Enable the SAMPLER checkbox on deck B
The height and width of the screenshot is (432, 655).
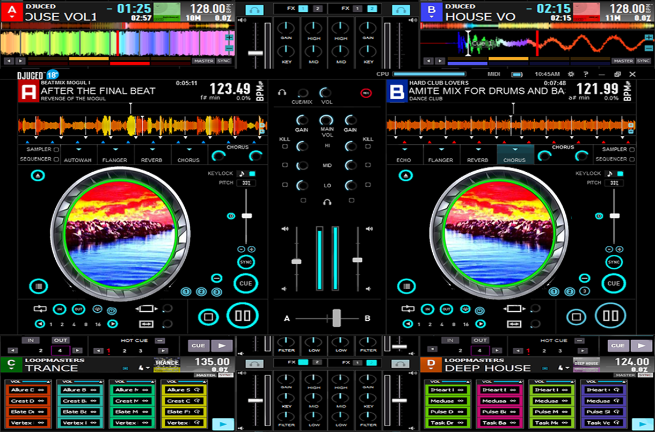click(x=631, y=149)
